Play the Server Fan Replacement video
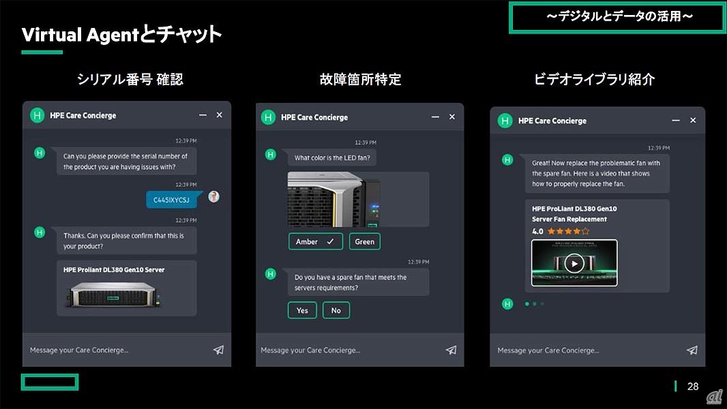The image size is (727, 409). 574,263
